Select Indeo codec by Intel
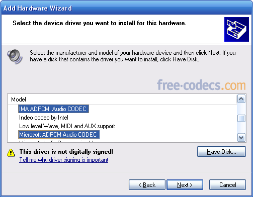Viewport: 253px width, 197px height. 44,118
